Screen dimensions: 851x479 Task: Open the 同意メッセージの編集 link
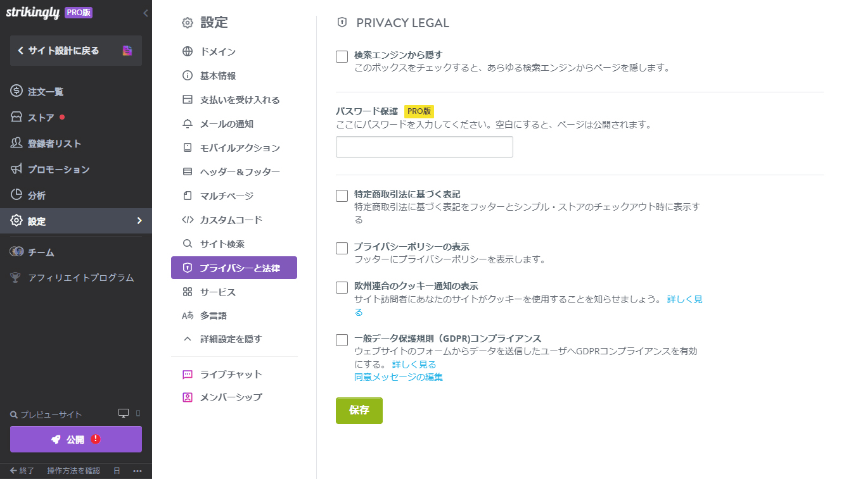tap(399, 376)
